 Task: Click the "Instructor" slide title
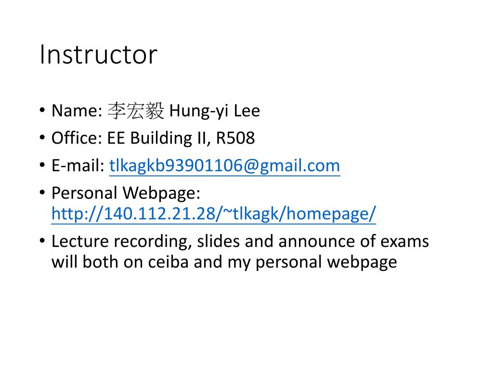[x=98, y=55]
